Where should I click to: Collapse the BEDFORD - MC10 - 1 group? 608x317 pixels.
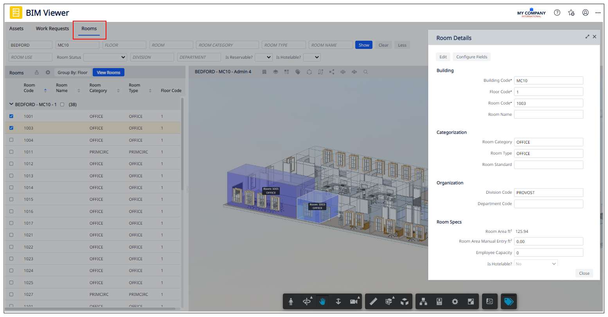point(11,104)
